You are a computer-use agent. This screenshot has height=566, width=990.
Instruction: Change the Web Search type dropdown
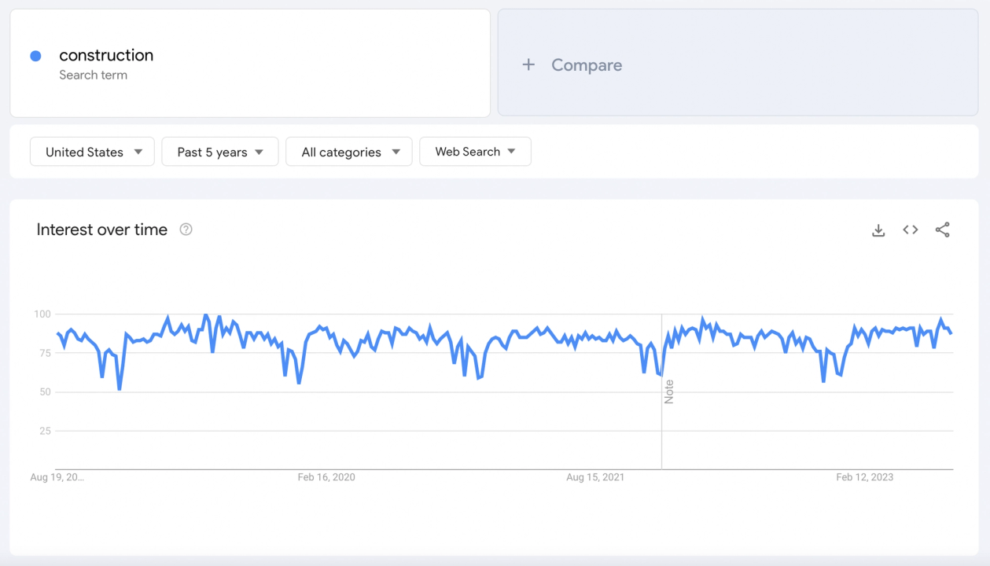(475, 152)
